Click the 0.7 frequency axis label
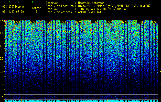Viewport: 161px width, 102px height. coord(2,84)
